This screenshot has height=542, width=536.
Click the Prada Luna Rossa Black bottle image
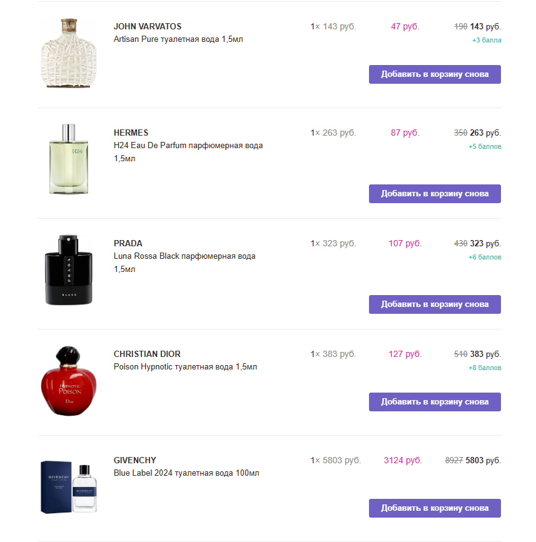(69, 271)
